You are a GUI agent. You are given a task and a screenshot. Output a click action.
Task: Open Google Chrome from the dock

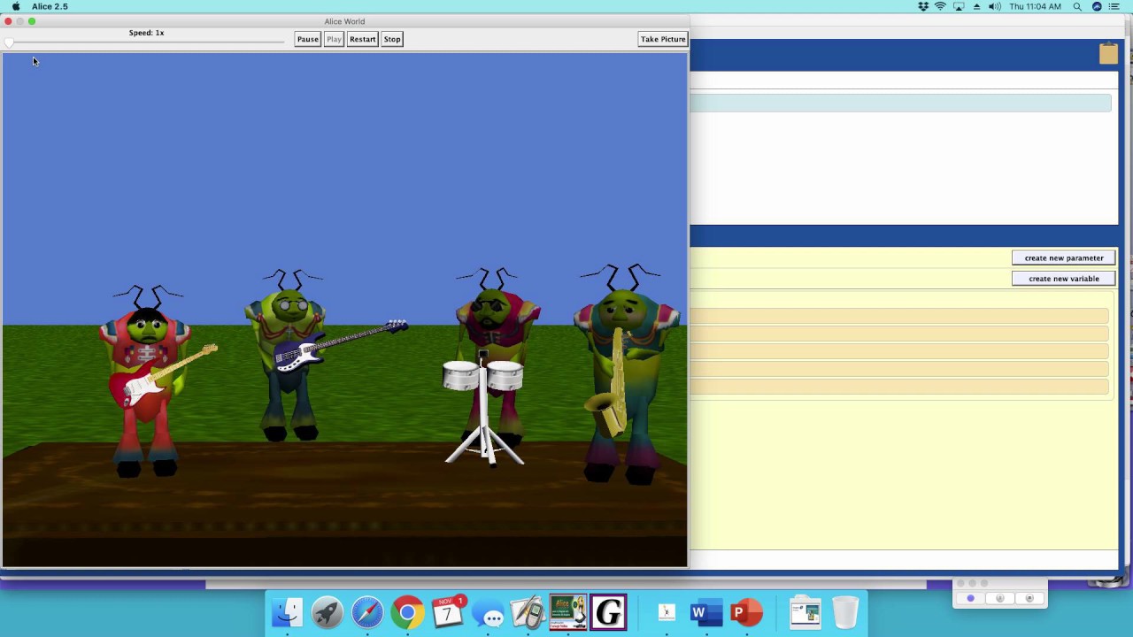pyautogui.click(x=407, y=612)
